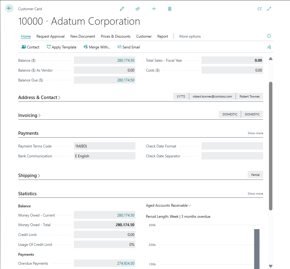The image size is (290, 269).
Task: Click Partial summary in Shipping
Action: [255, 175]
